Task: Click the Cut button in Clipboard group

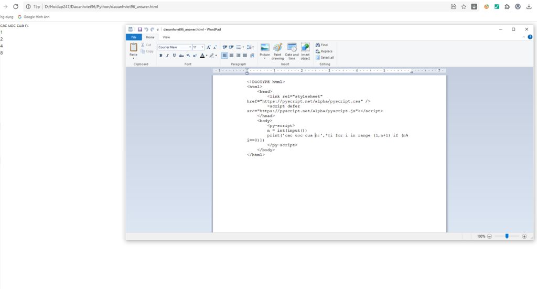Action: point(146,45)
